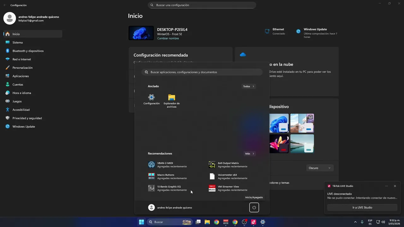
Task: Open Accesibilidad settings
Action: tap(33, 110)
